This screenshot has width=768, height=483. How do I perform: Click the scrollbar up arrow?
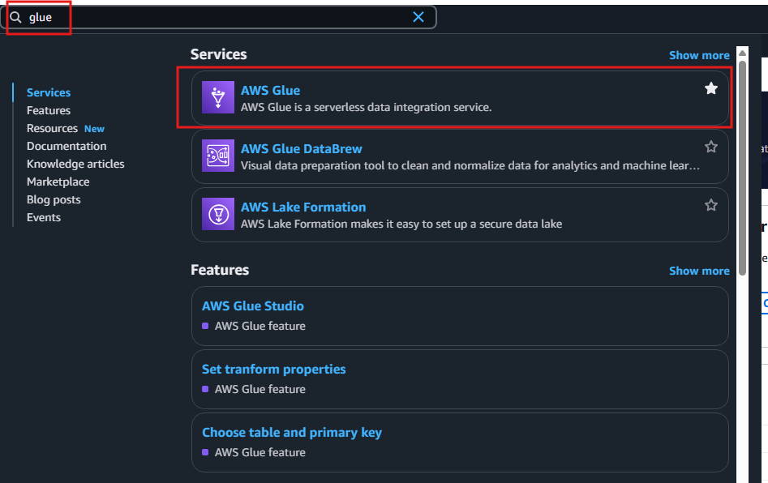point(743,53)
